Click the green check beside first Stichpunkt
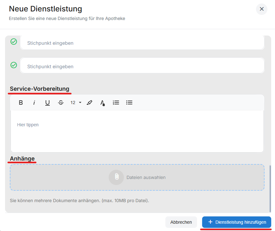Viewport: 275px width, 231px height. click(14, 42)
